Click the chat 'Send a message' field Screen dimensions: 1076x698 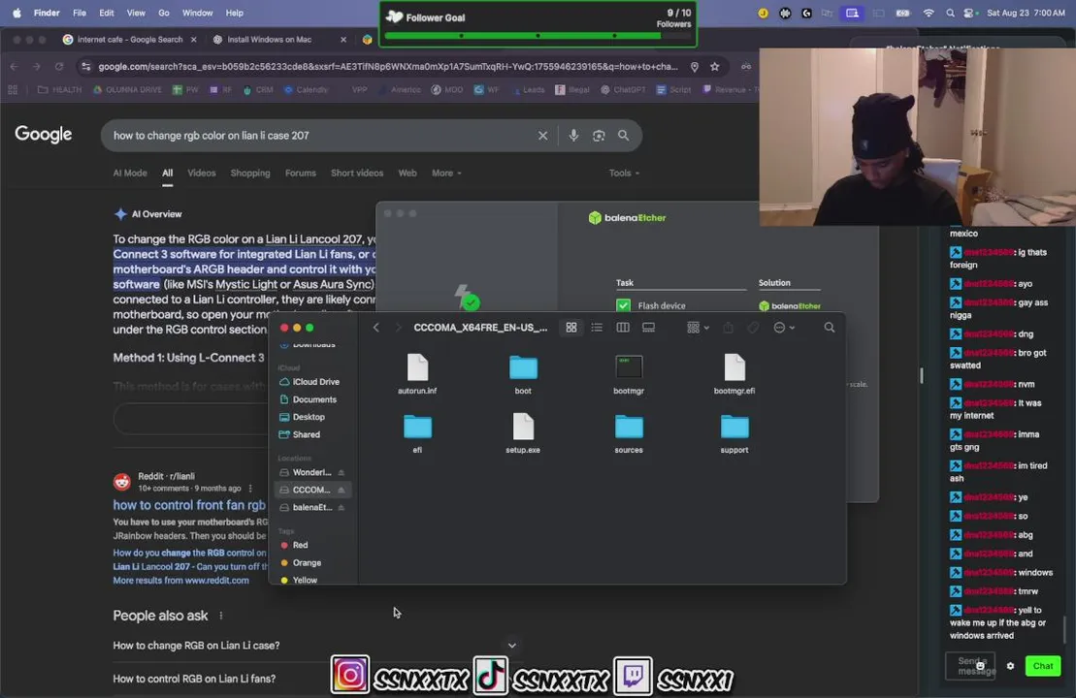[x=970, y=666]
